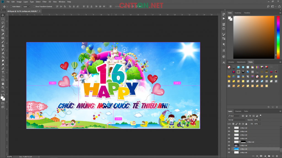Create new adjustment layer icon
The image size is (282, 158).
click(265, 156)
